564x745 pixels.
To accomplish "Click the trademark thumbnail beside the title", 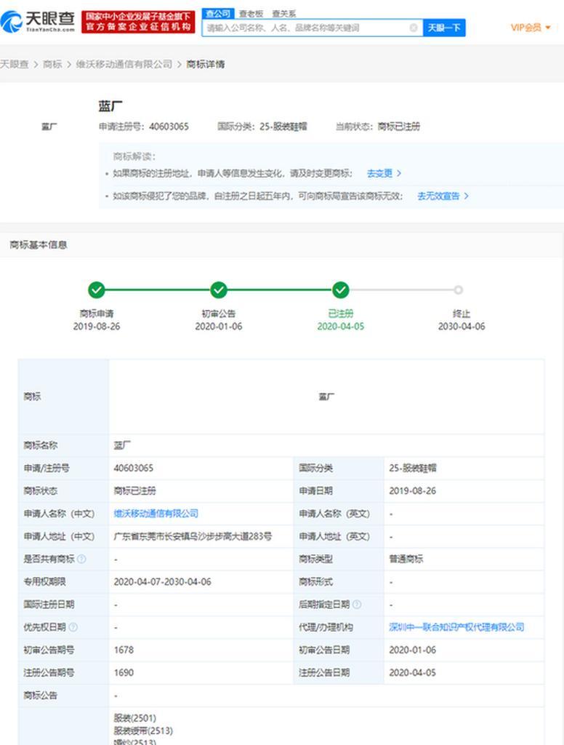I will click(49, 127).
